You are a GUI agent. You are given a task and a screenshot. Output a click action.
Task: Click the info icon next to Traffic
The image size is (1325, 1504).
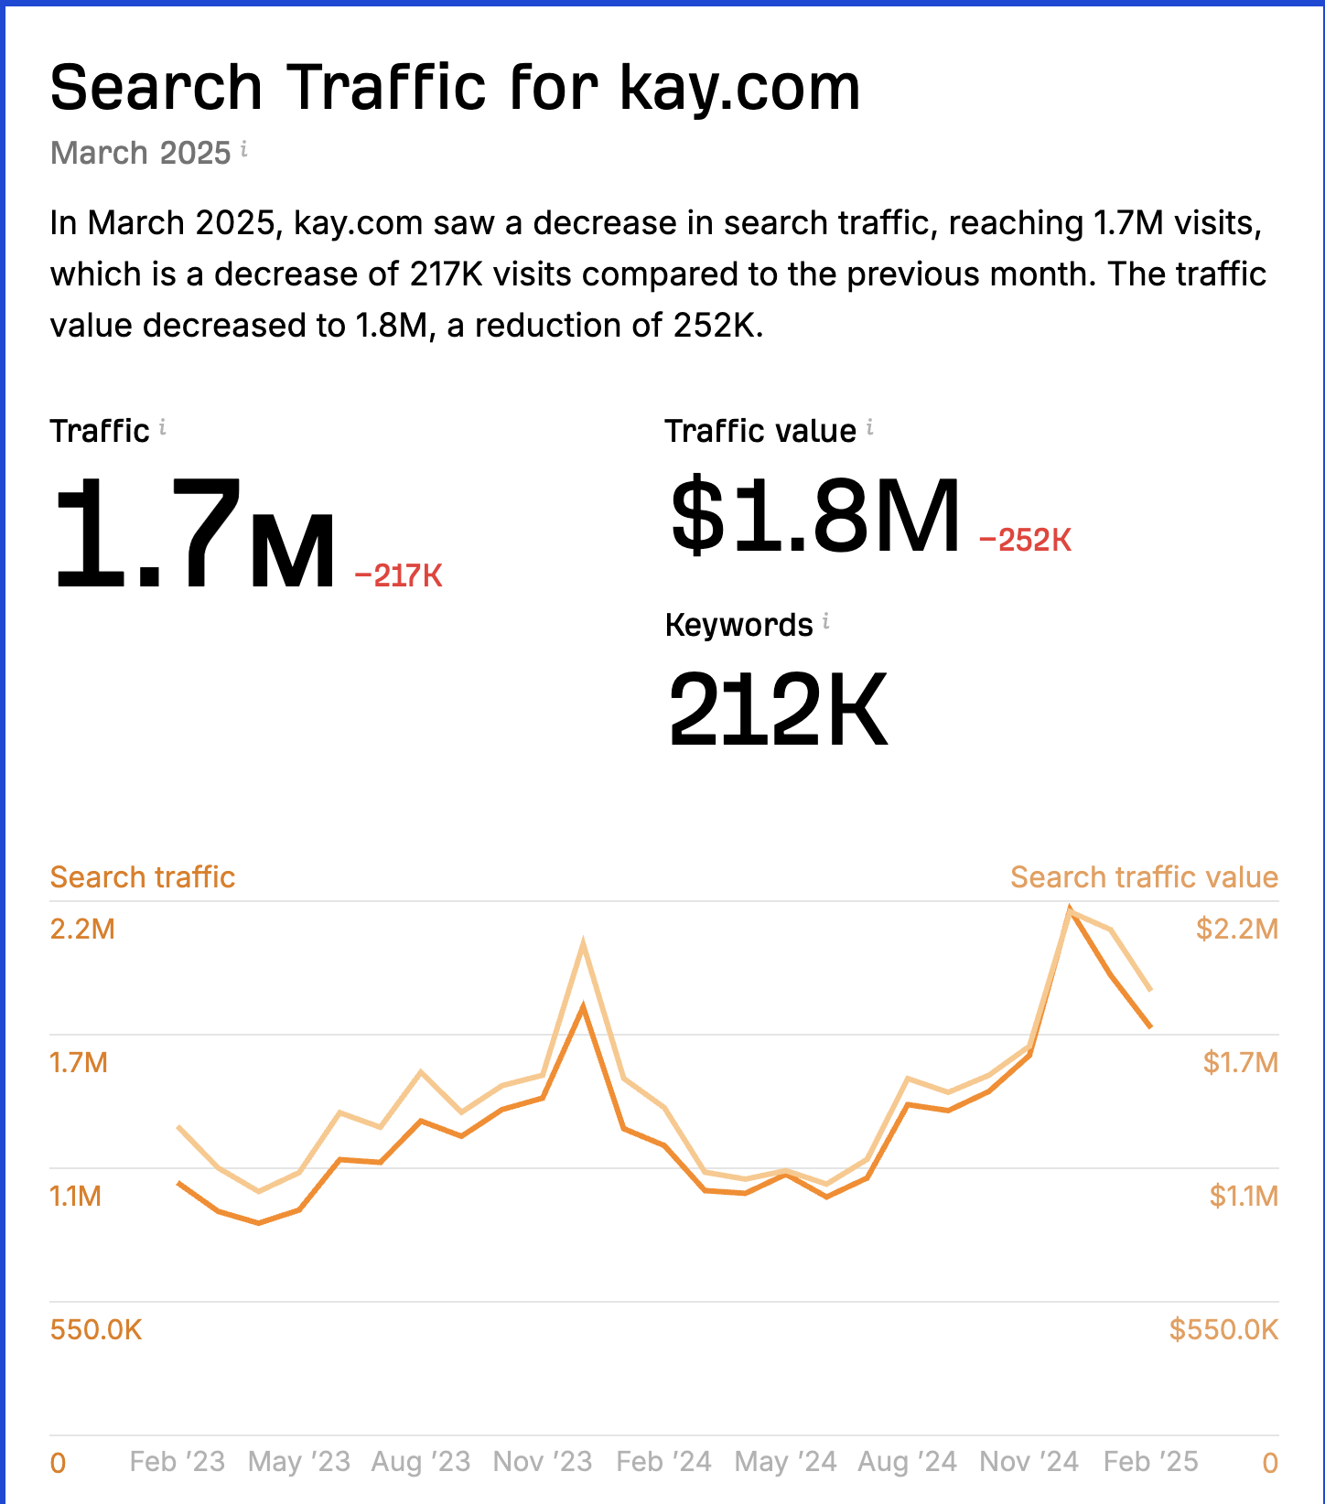(163, 427)
